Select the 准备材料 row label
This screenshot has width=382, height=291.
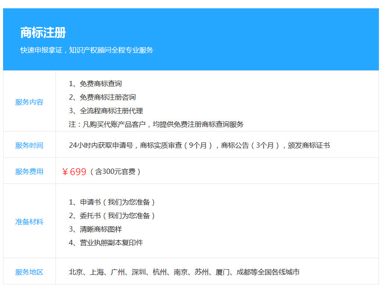tap(29, 222)
